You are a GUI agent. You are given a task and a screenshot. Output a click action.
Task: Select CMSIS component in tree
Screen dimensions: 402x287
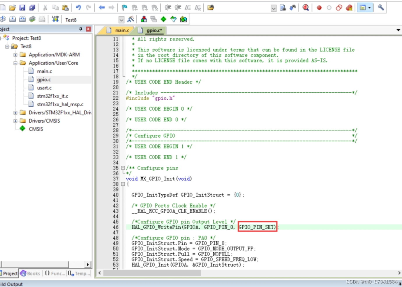click(36, 129)
